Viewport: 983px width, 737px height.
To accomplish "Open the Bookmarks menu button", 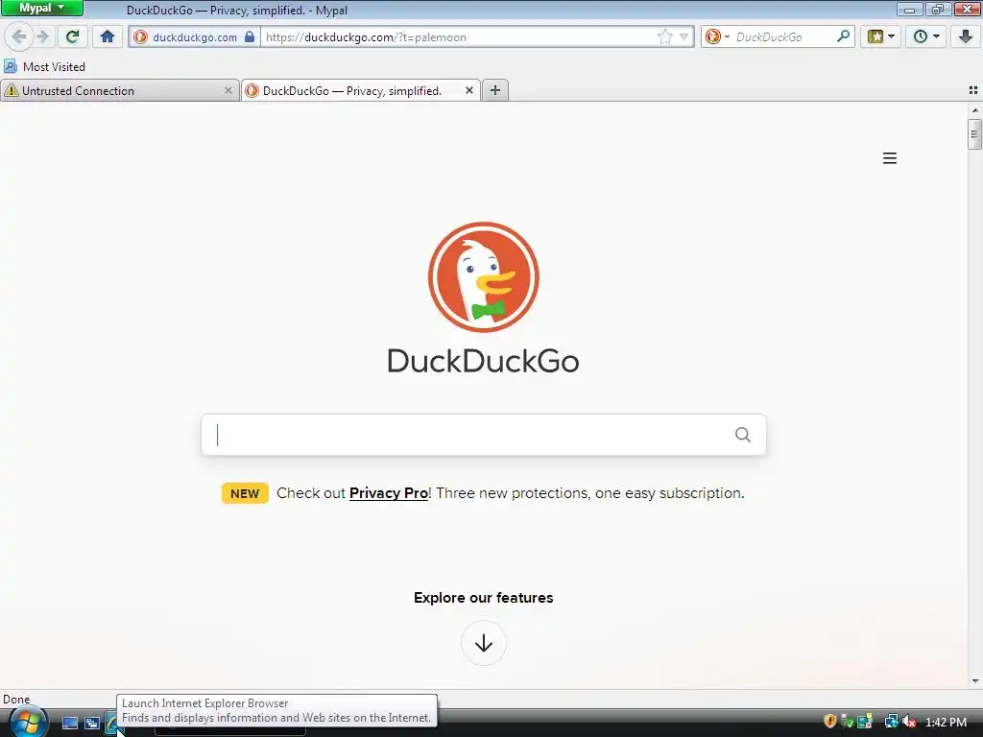I will (x=881, y=37).
